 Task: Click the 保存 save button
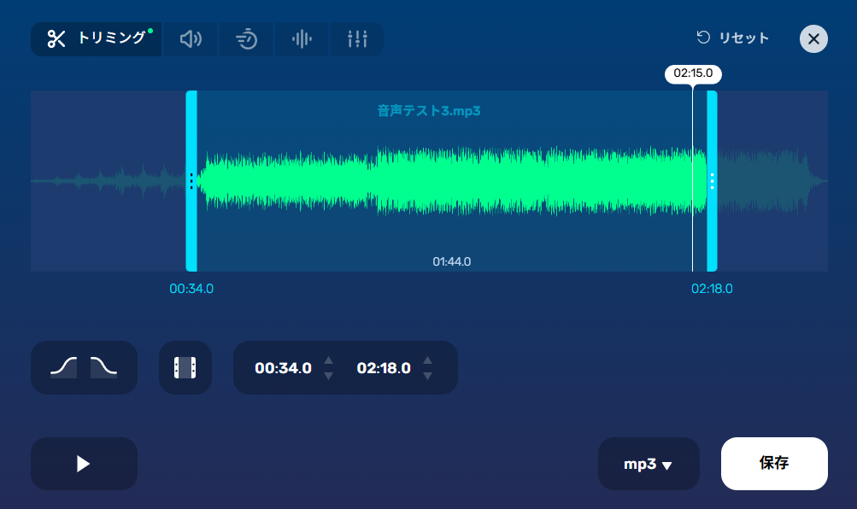coord(773,463)
